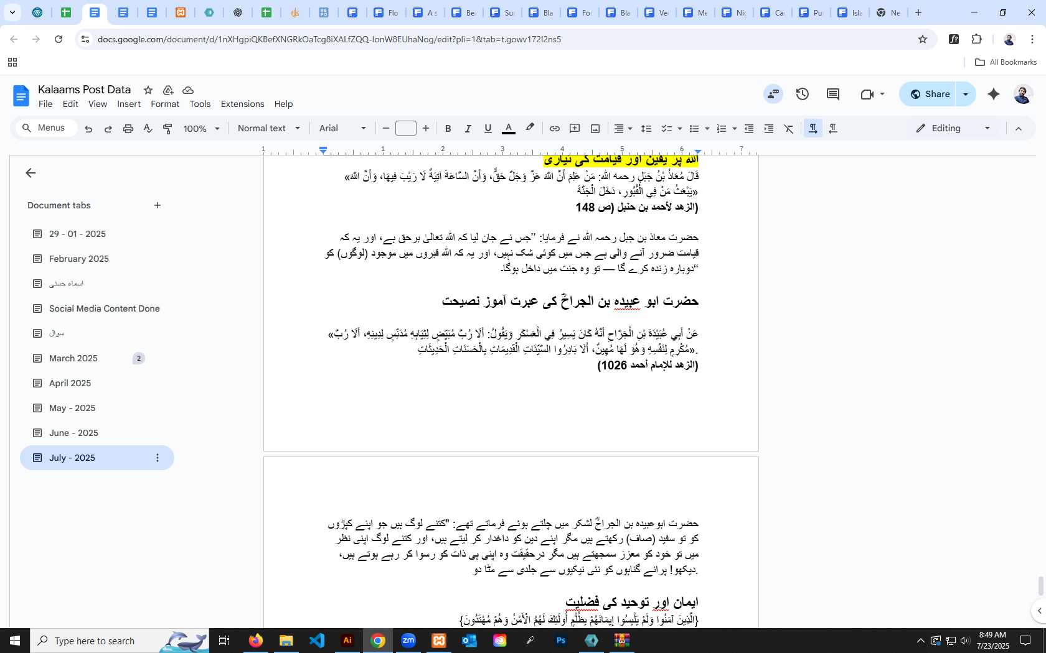1046x653 pixels.
Task: Open Photoshop from the taskbar
Action: coord(561,641)
